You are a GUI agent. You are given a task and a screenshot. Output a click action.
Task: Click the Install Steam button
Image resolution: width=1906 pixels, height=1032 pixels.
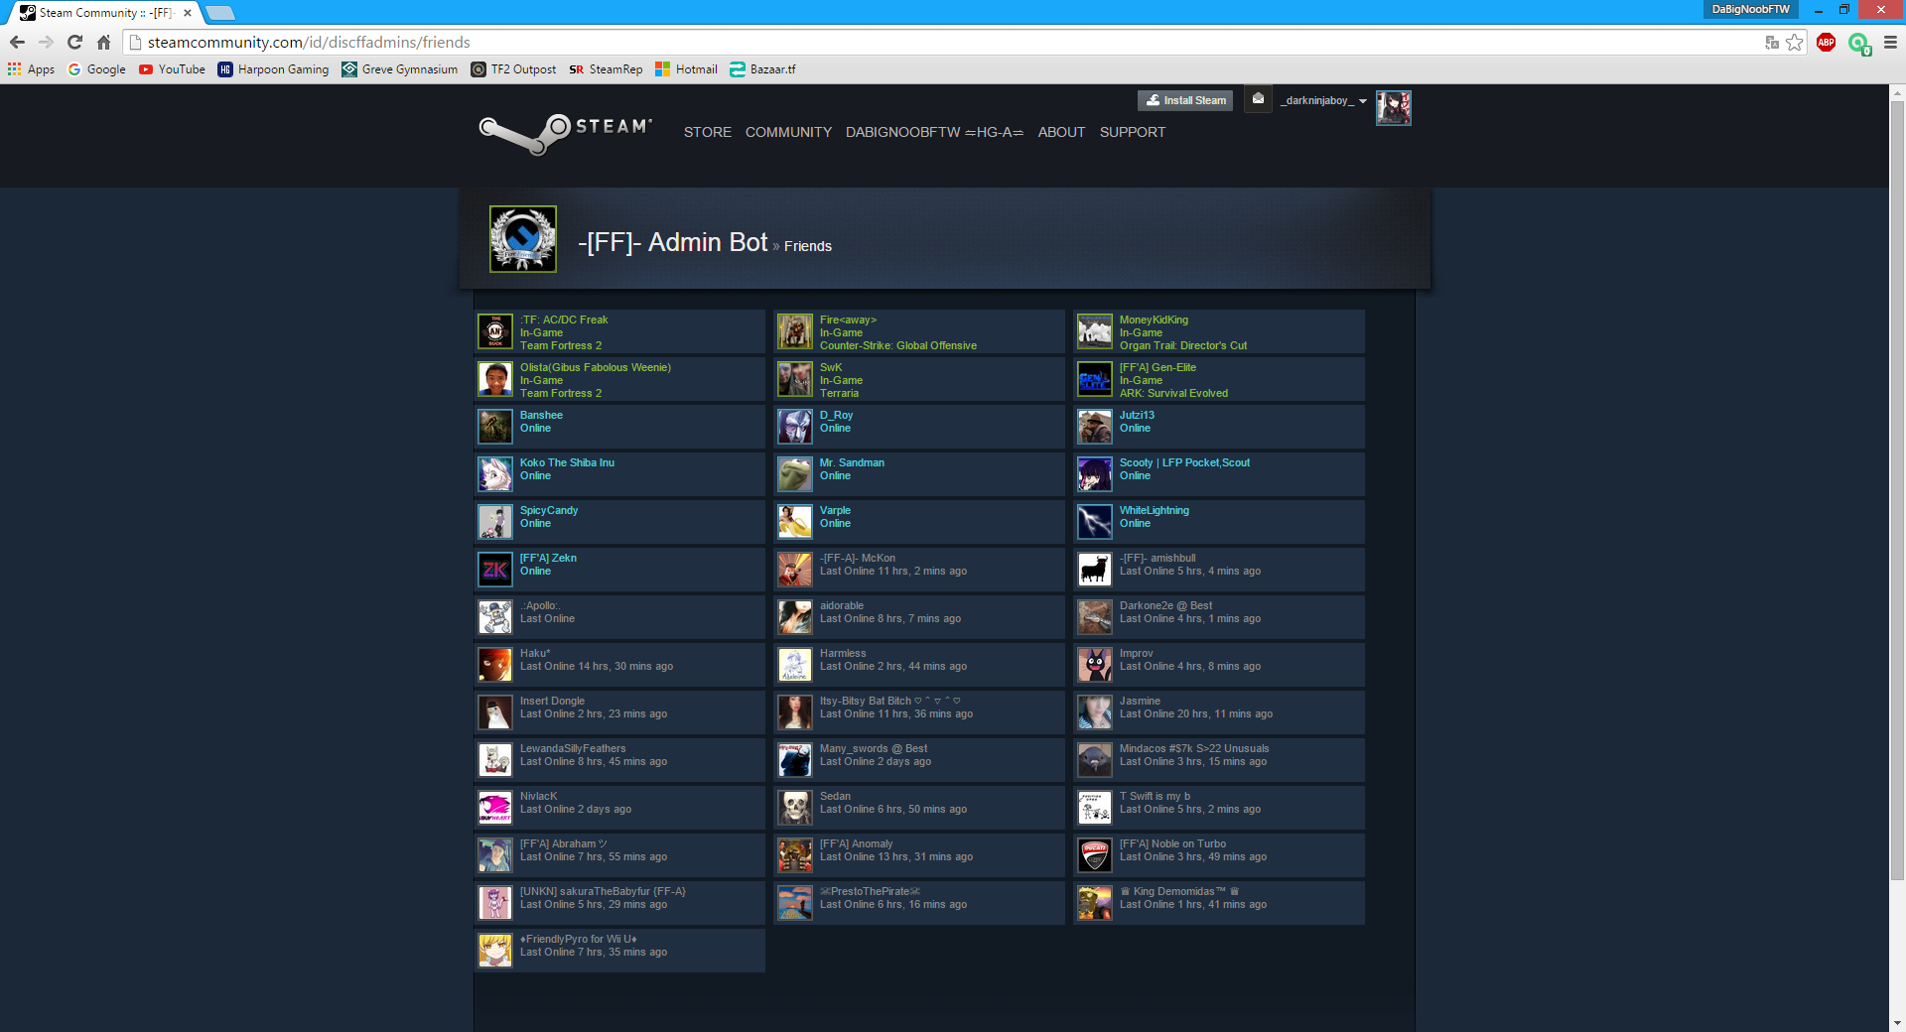tap(1185, 100)
